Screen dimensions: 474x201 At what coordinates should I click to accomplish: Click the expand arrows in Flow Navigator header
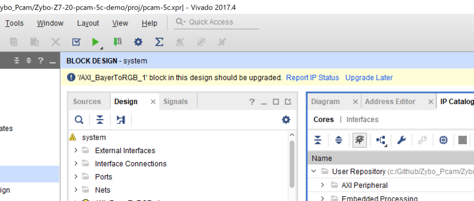(28, 61)
